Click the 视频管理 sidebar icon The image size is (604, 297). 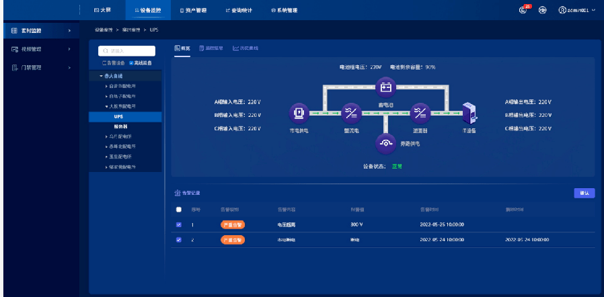click(x=14, y=49)
